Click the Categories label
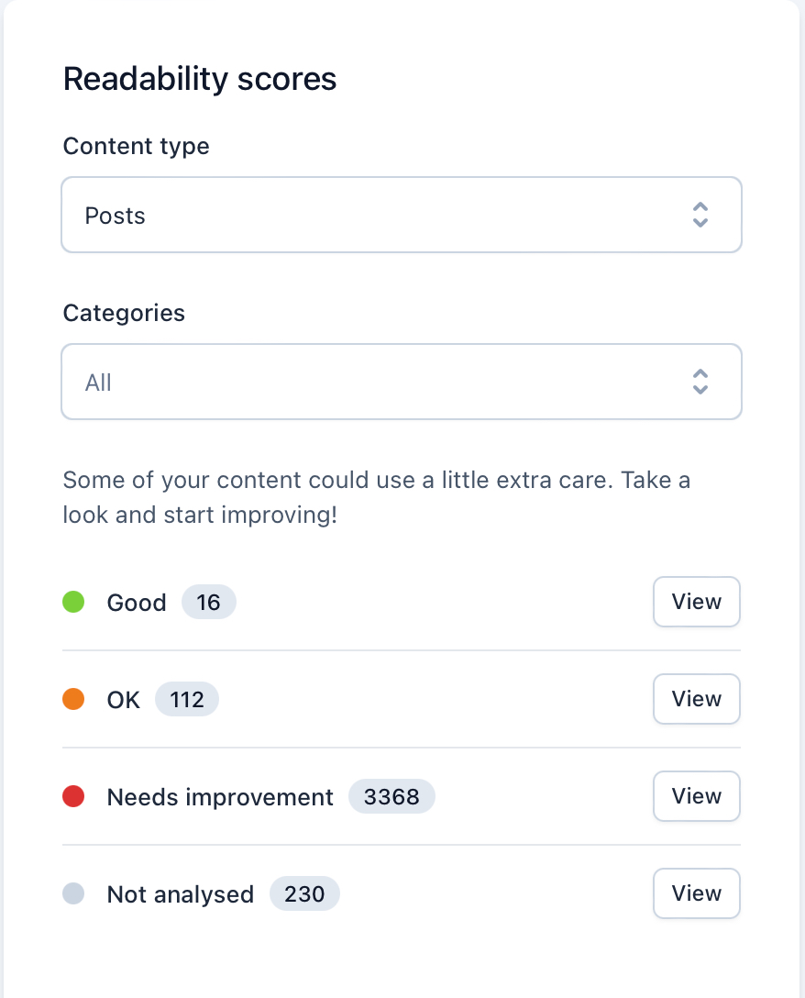The width and height of the screenshot is (805, 998). click(x=124, y=313)
